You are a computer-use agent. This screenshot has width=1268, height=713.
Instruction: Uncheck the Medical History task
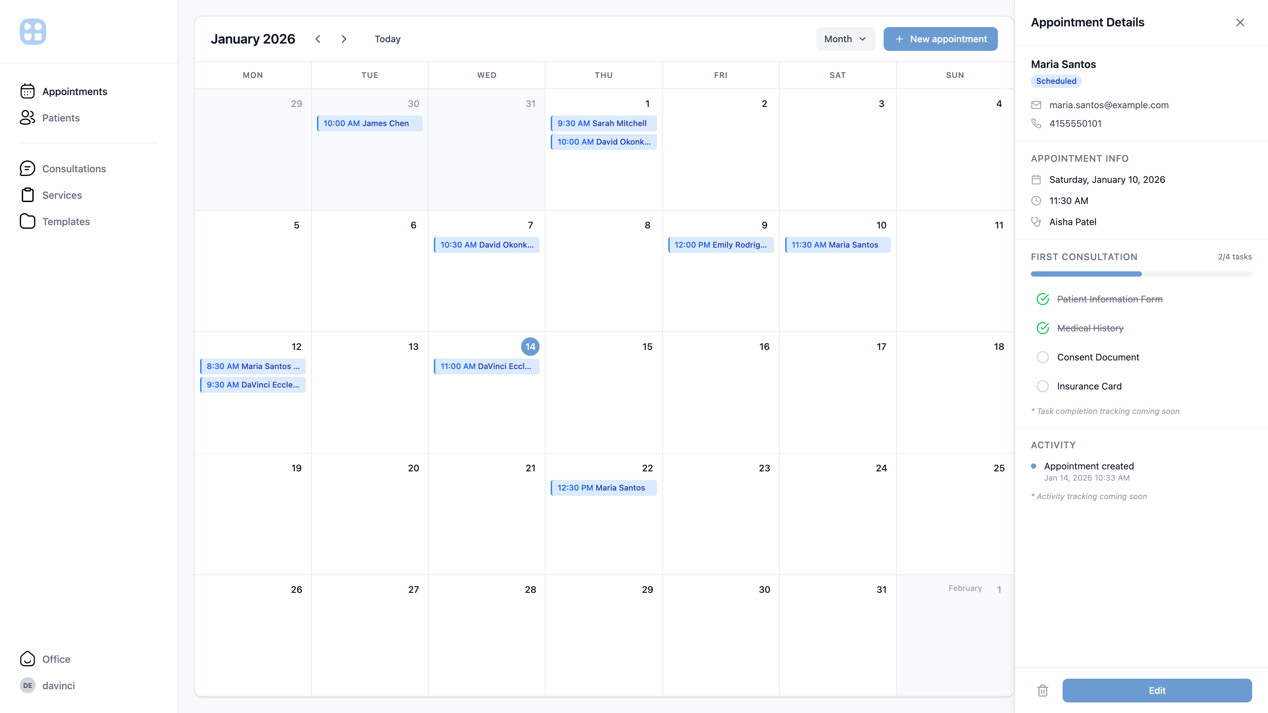click(x=1042, y=328)
